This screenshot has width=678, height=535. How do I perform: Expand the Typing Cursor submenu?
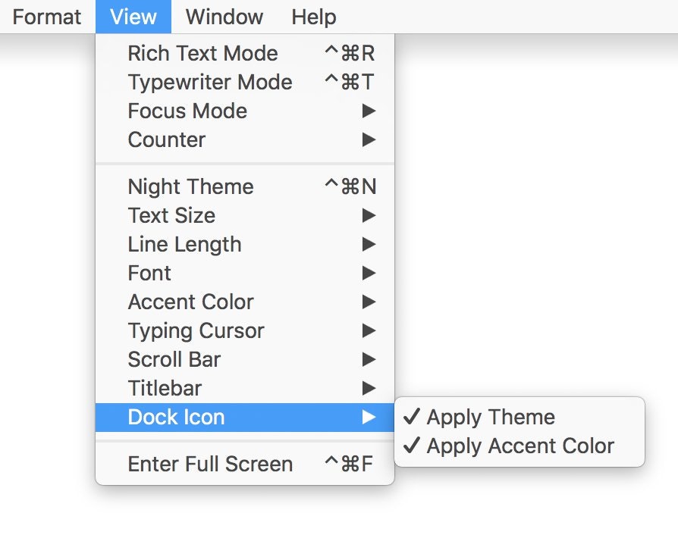(245, 330)
